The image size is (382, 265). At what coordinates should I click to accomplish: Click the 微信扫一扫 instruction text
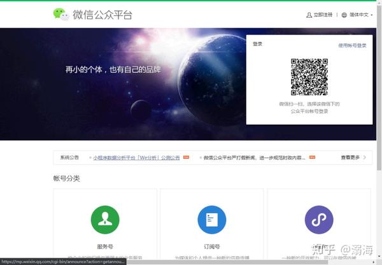pyautogui.click(x=309, y=107)
